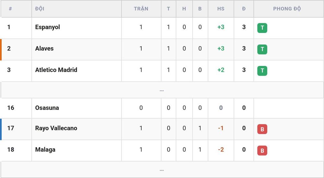Click Malaga's red B form badge
This screenshot has height=178, width=324.
click(x=262, y=151)
